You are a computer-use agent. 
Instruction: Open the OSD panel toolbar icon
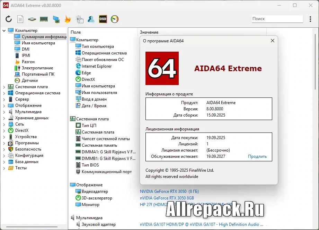pyautogui.click(x=103, y=19)
